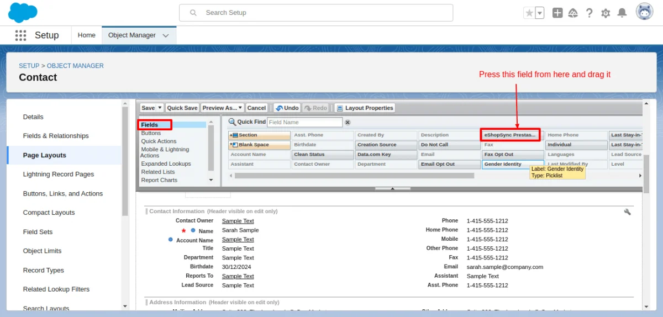Viewport: 663px width, 317px height.
Task: Open the user profile avatar
Action: [644, 12]
